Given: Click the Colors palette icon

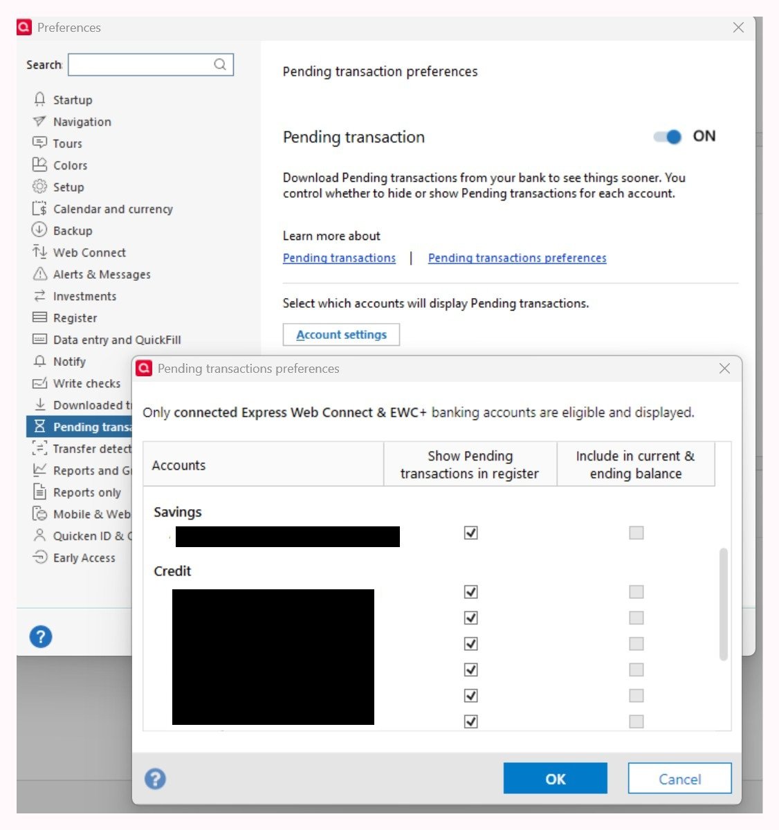Looking at the screenshot, I should (39, 165).
